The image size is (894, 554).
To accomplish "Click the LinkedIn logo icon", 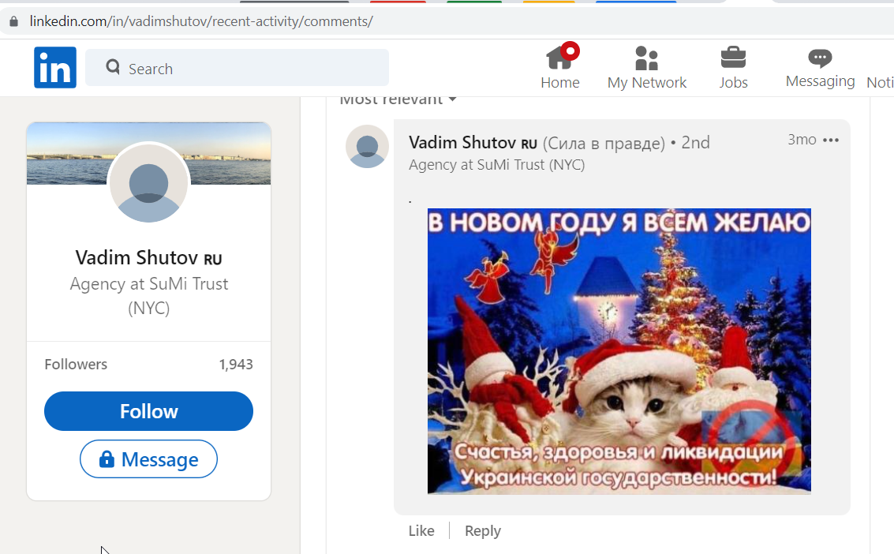I will (x=54, y=67).
